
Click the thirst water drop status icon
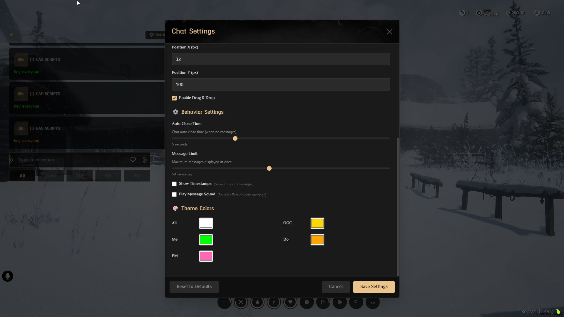coord(257,302)
